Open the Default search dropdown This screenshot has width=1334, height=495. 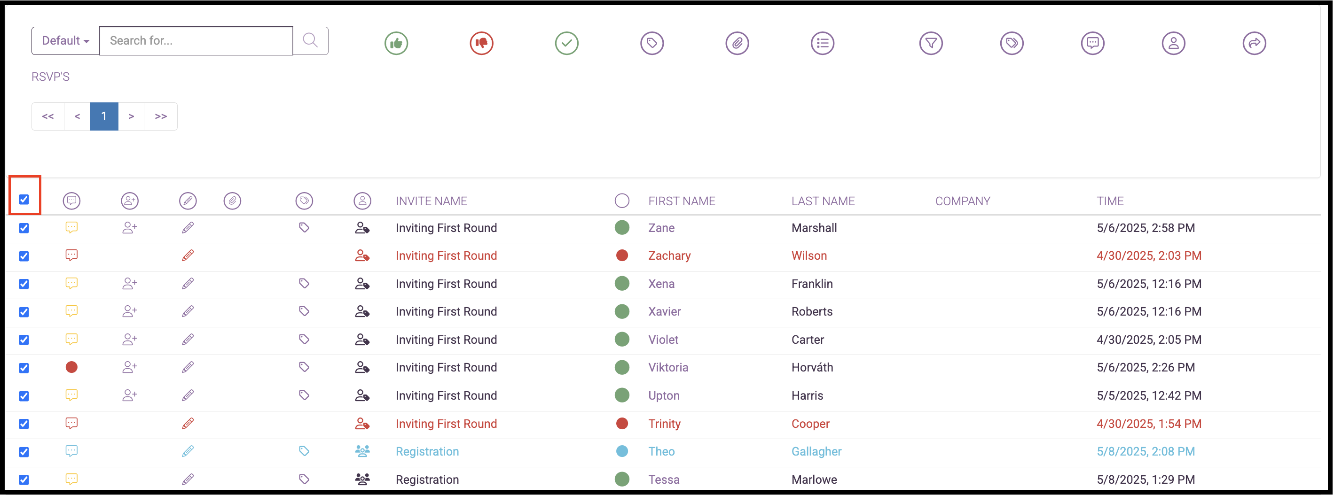coord(65,40)
